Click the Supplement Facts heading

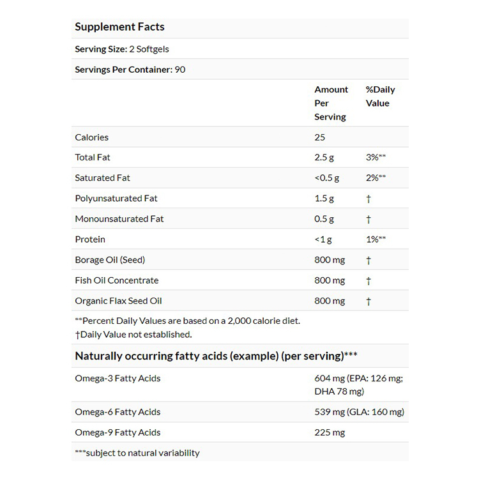pos(119,27)
